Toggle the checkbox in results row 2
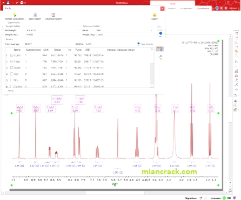 click(x=12, y=61)
